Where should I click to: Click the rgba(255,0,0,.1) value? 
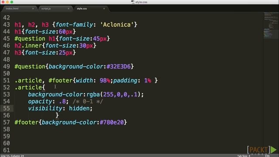(113, 94)
